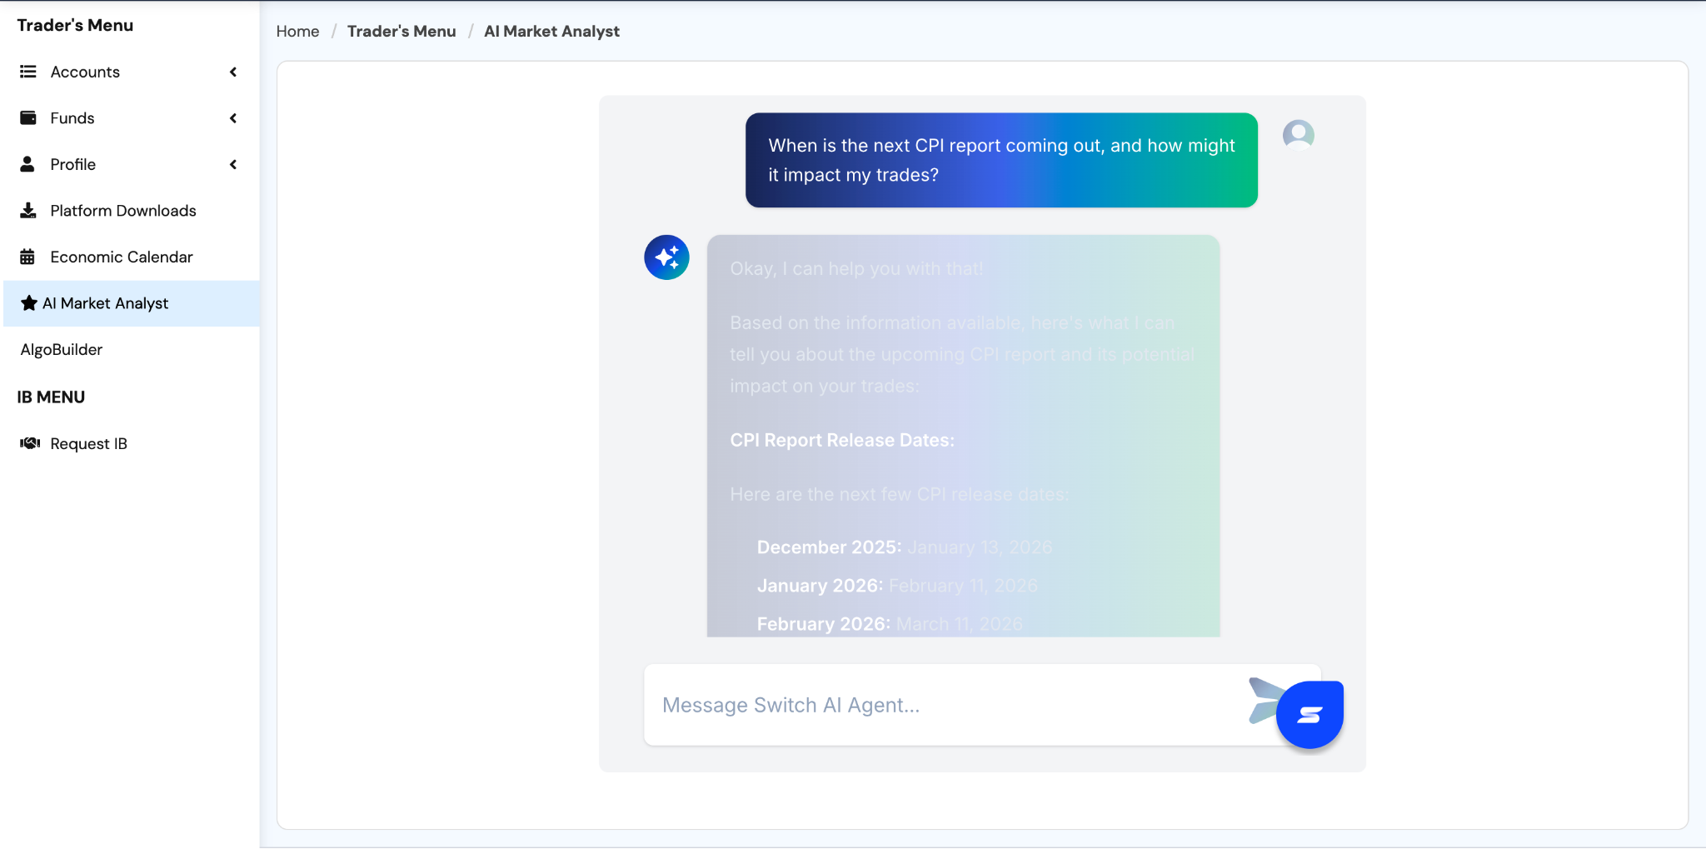This screenshot has width=1706, height=854.
Task: Expand the Profile section
Action: pos(233,164)
